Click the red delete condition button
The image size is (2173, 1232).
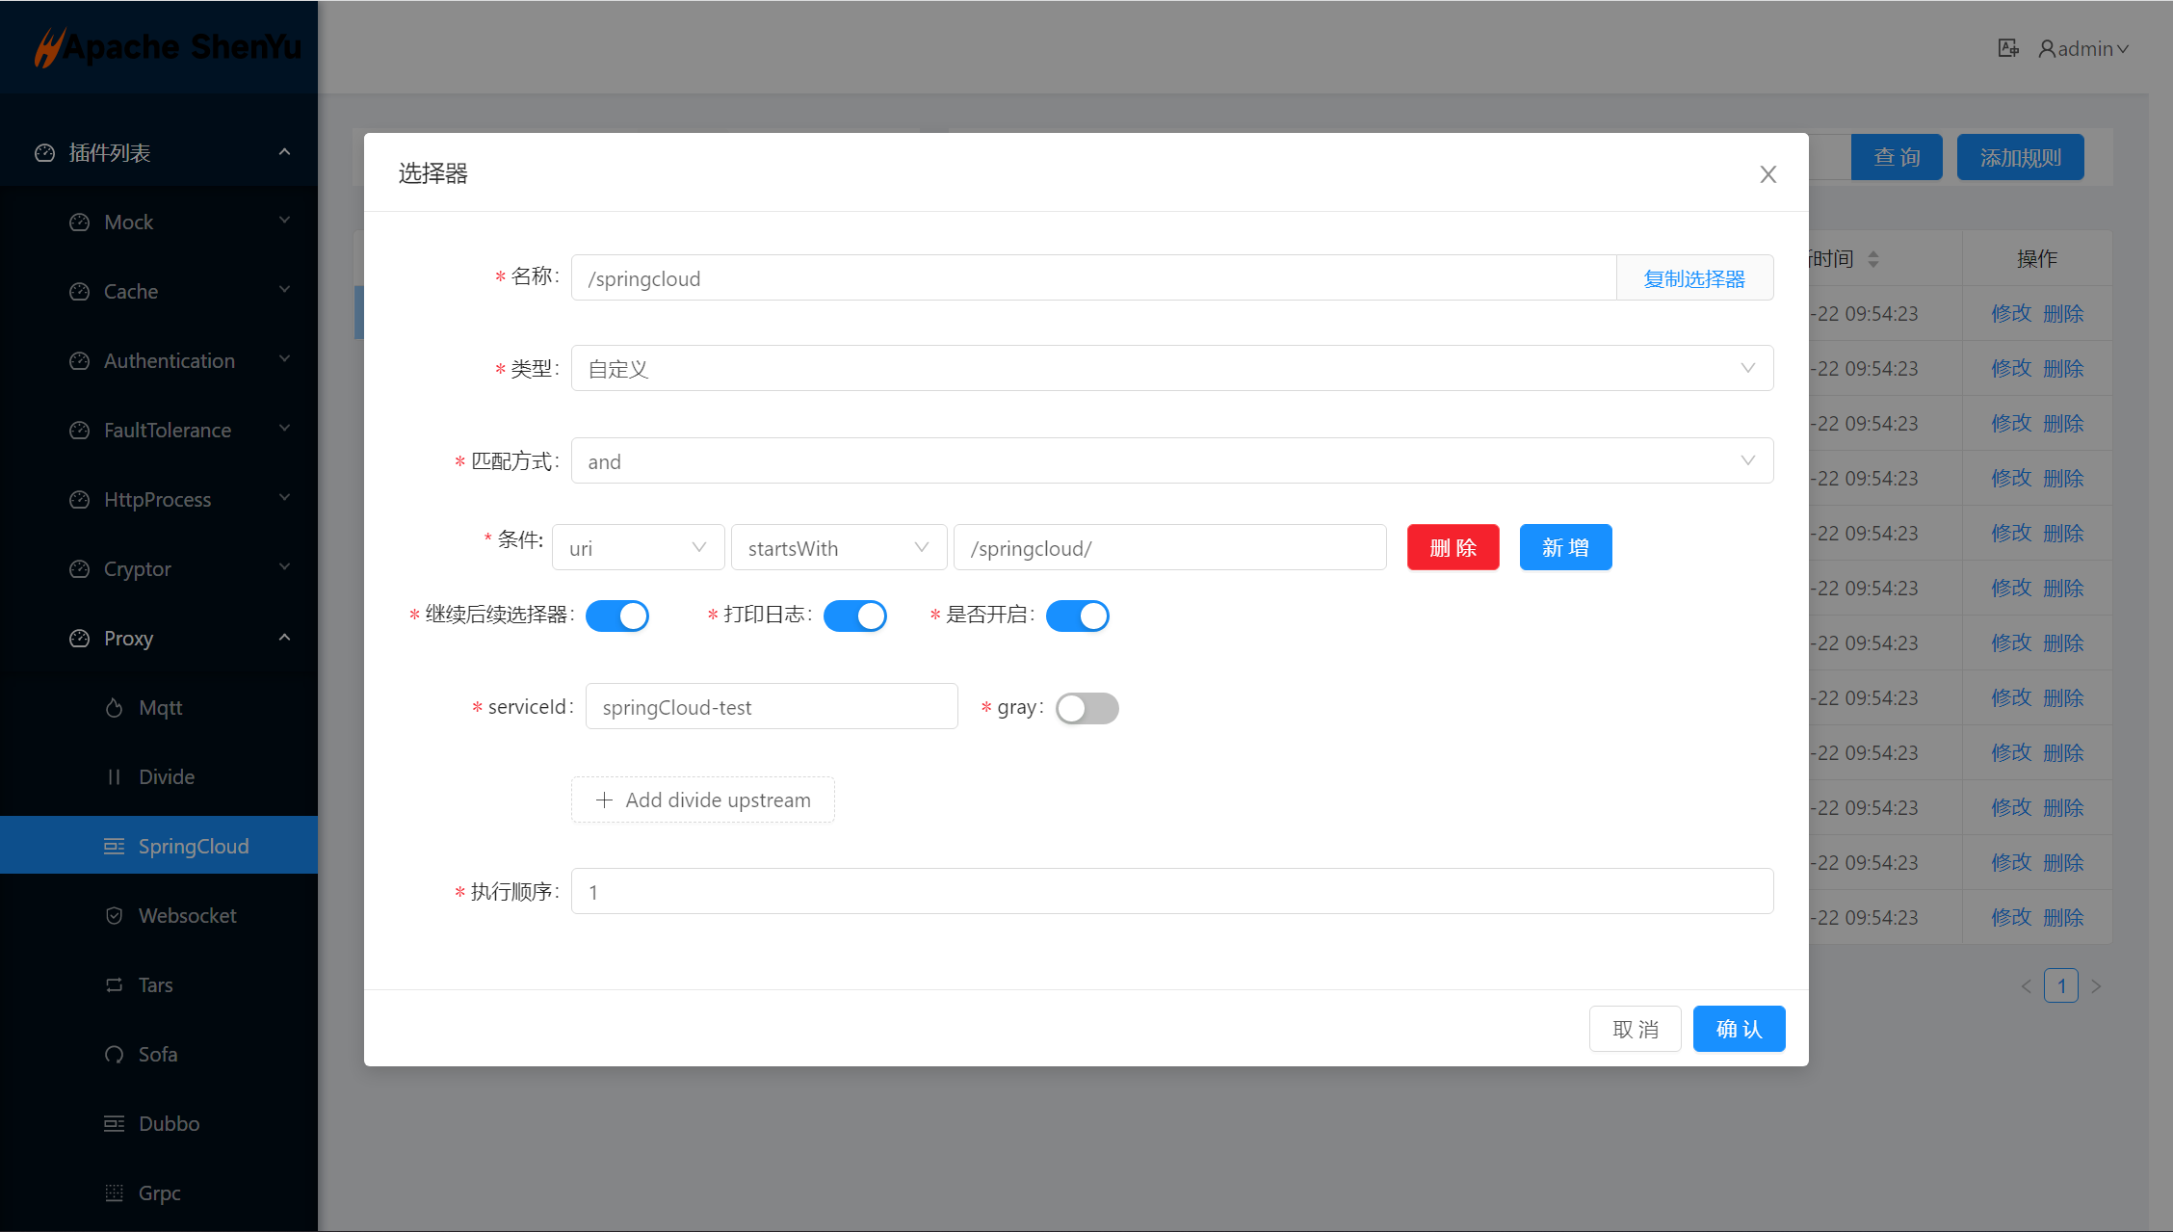click(1453, 548)
